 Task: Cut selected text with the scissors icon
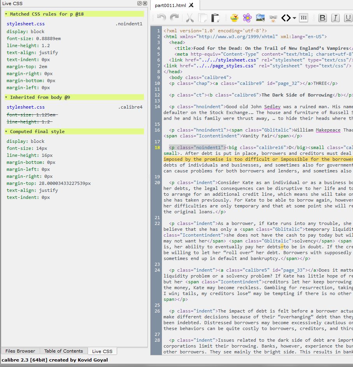[190, 18]
